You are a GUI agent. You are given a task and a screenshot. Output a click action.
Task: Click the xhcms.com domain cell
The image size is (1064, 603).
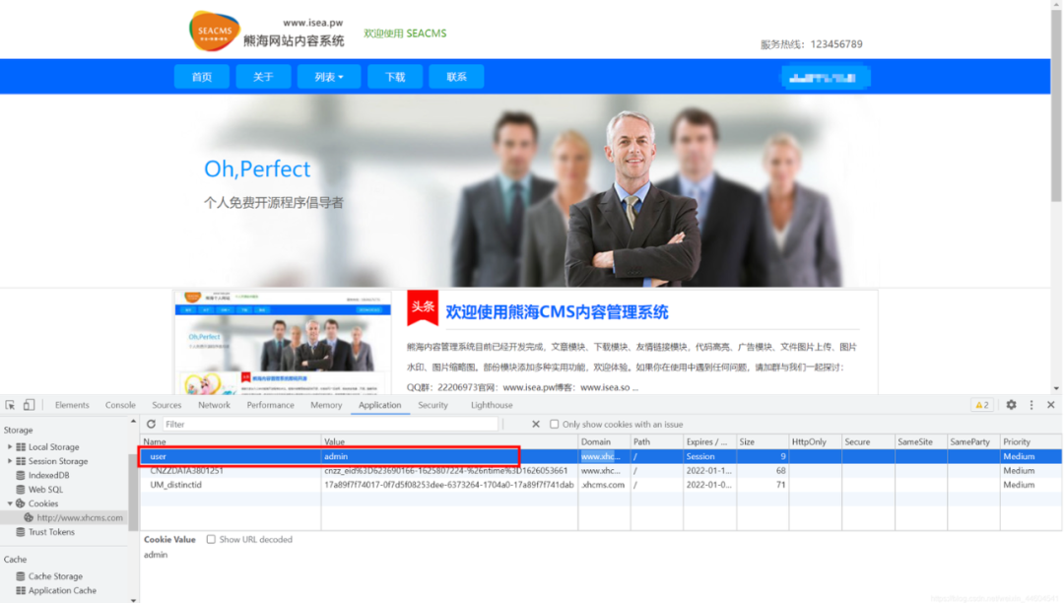(x=604, y=485)
